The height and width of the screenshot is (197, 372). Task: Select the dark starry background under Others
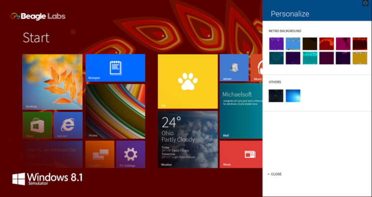coord(276,96)
